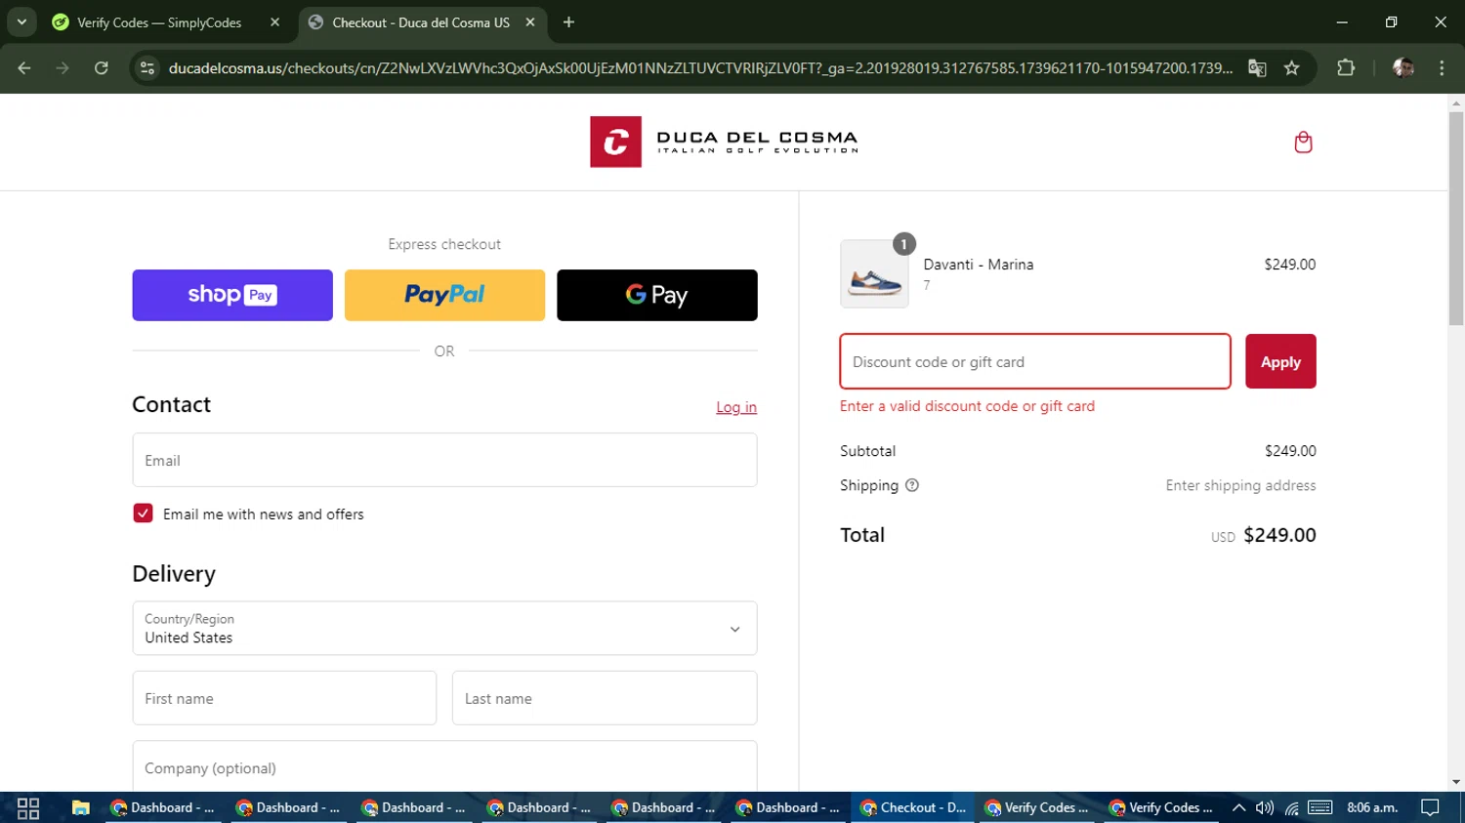The width and height of the screenshot is (1465, 823).
Task: Click the browser forward arrow
Action: [x=63, y=68]
